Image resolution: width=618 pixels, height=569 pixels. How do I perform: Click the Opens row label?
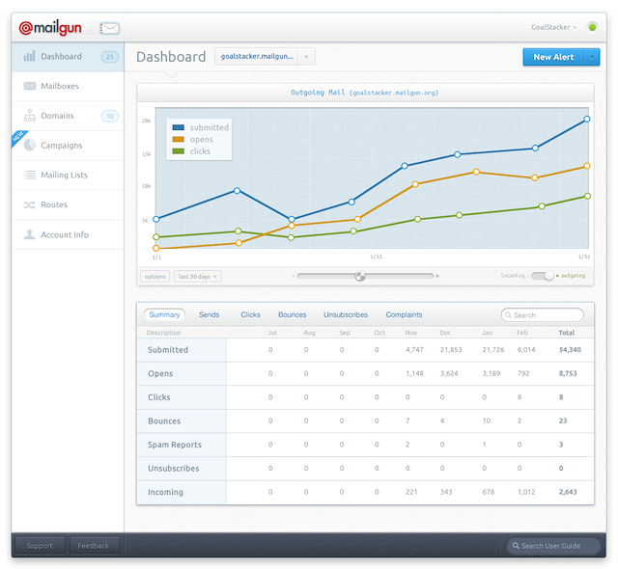click(x=160, y=373)
